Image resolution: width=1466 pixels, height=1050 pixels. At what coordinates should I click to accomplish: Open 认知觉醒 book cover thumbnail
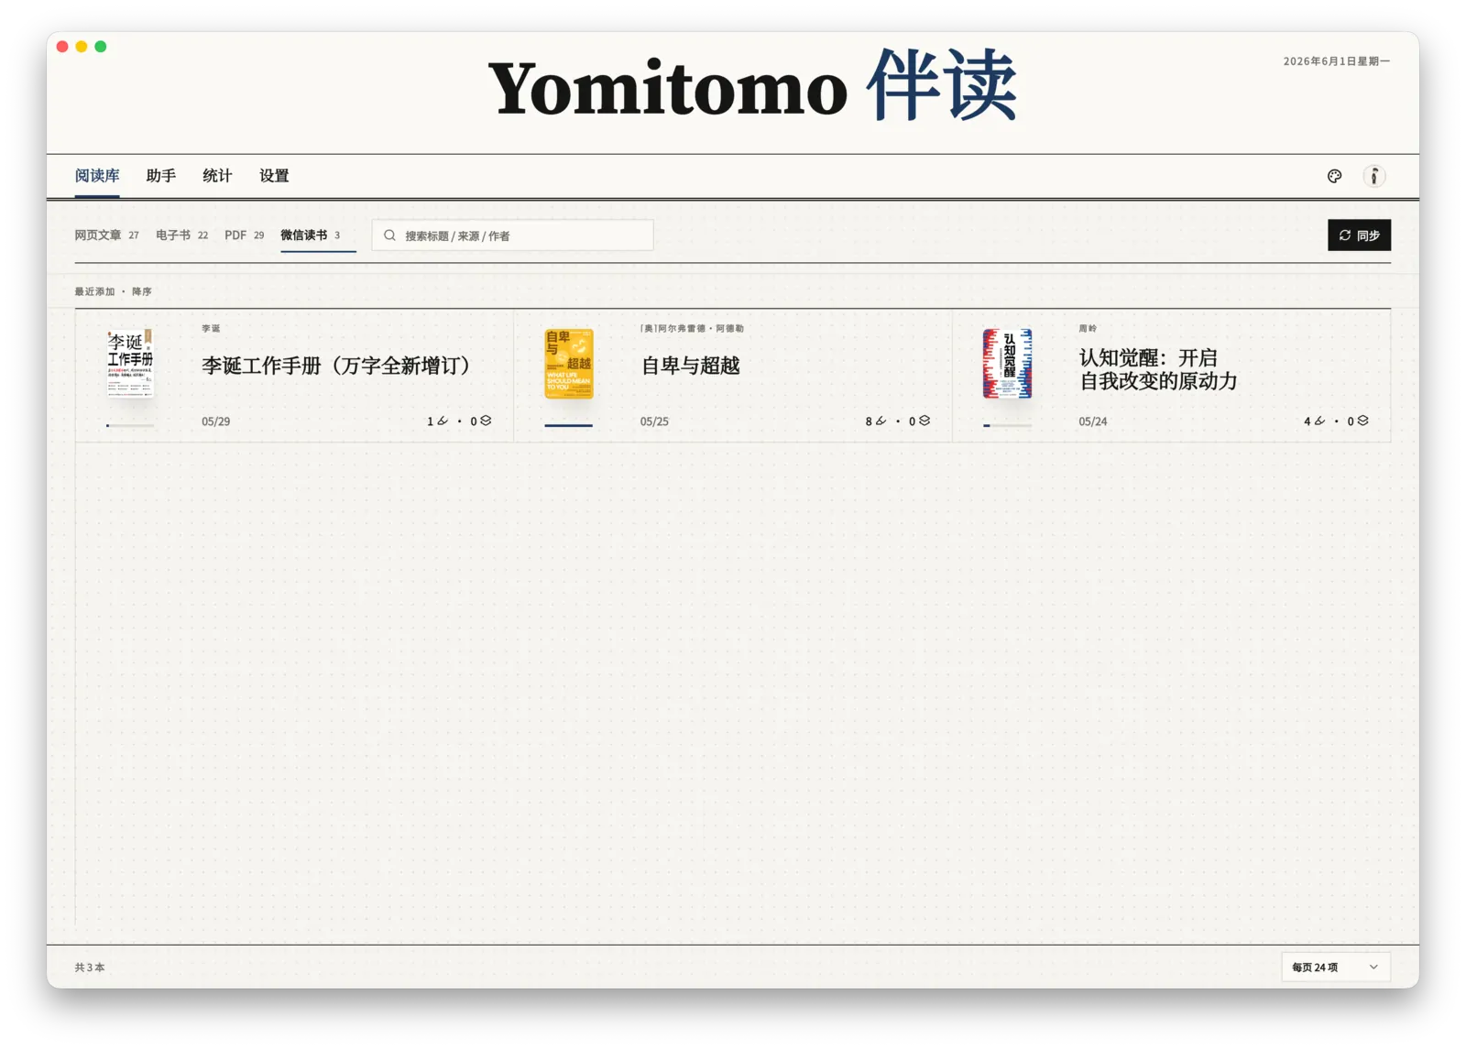[1007, 364]
